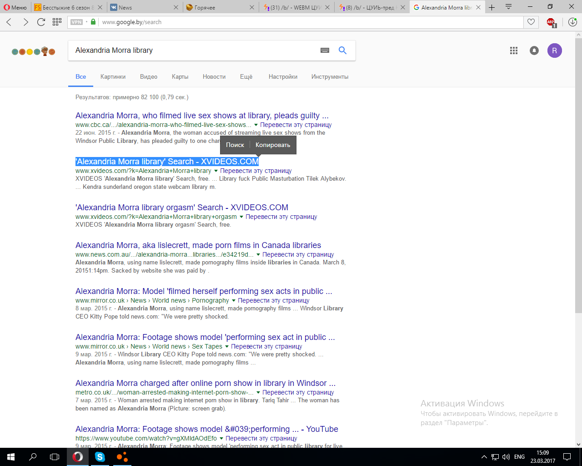Go back to the previous page
This screenshot has height=466, width=582.
[9, 22]
